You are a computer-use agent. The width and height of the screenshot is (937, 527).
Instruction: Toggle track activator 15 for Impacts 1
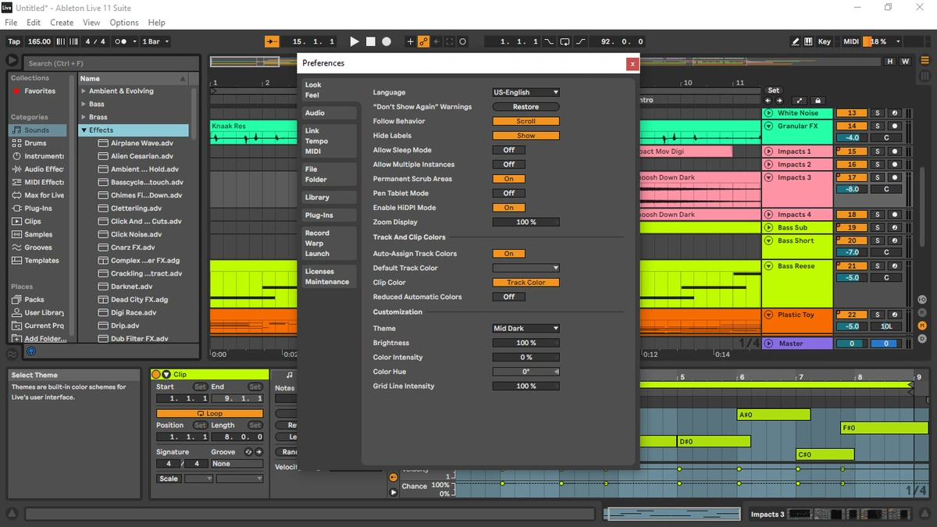852,151
